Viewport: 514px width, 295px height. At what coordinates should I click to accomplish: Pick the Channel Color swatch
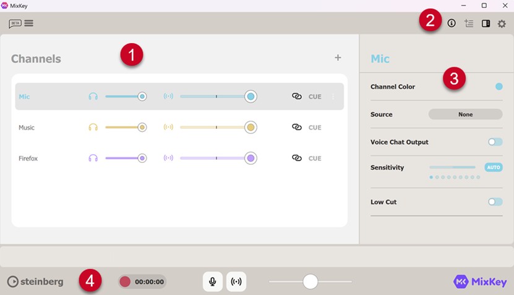[499, 87]
